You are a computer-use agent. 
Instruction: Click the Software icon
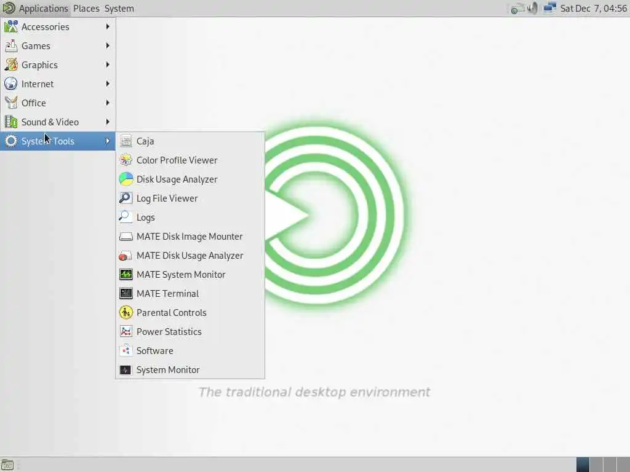click(126, 351)
